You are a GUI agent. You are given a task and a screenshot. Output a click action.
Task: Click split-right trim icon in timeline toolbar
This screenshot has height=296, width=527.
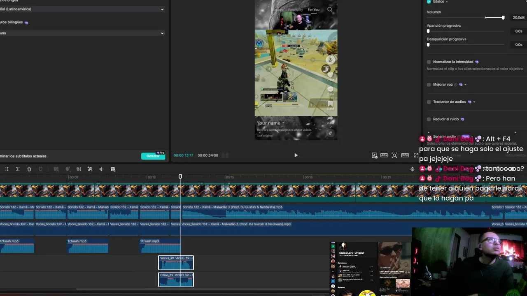pyautogui.click(x=18, y=169)
